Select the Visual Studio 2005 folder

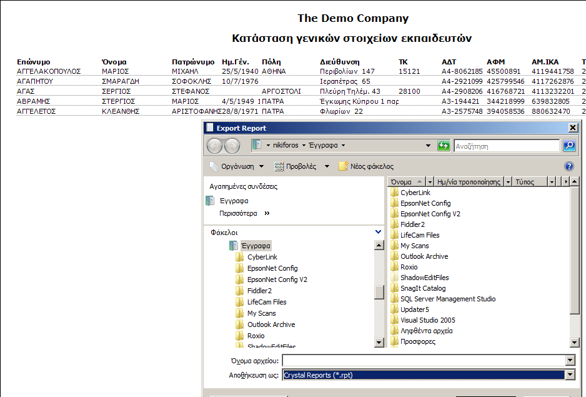[427, 320]
